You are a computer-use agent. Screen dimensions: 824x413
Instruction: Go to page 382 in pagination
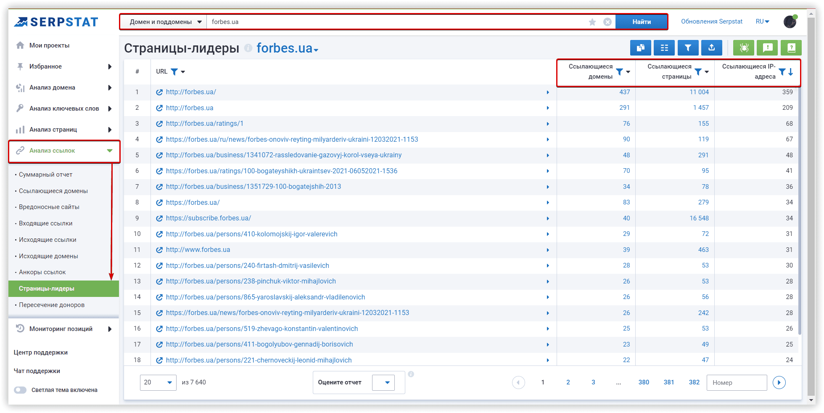pyautogui.click(x=694, y=382)
